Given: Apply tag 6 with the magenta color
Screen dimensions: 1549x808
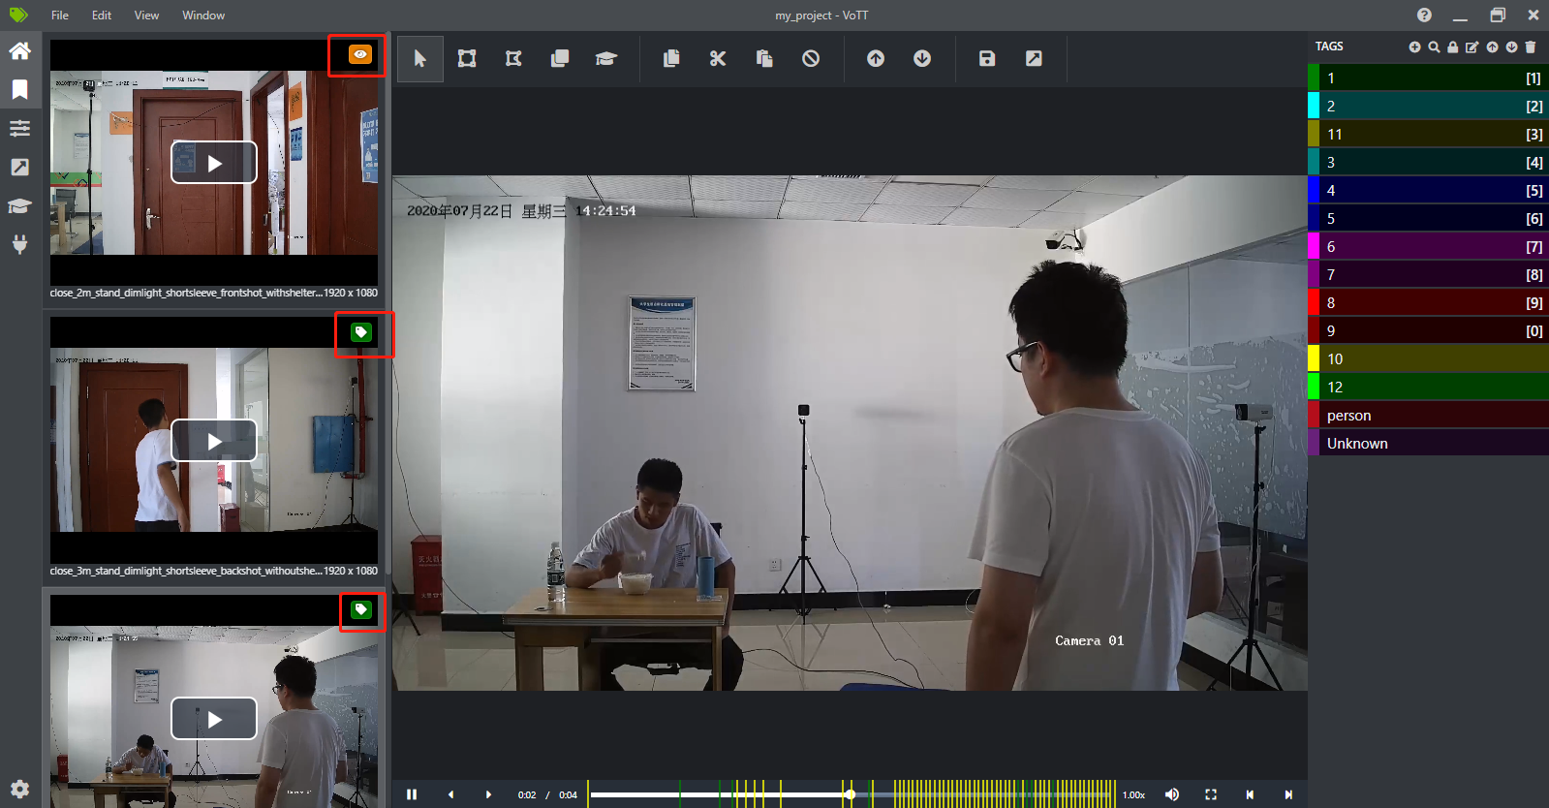Looking at the screenshot, I should click(1428, 246).
